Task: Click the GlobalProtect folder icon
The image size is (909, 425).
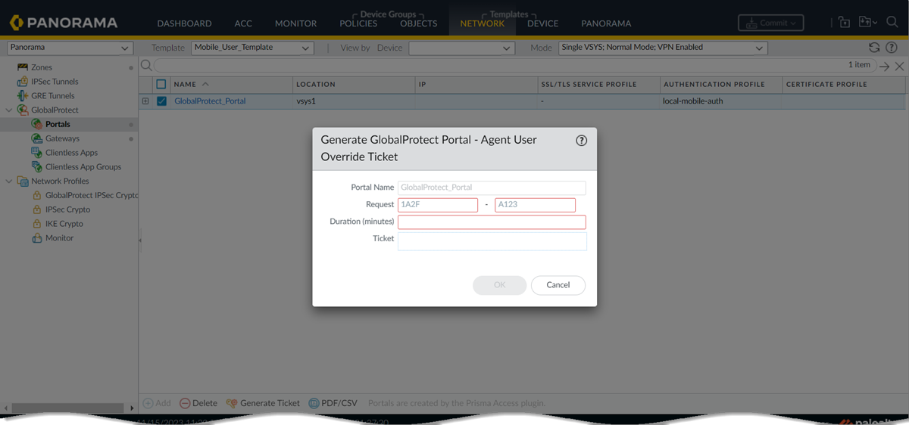Action: coord(23,110)
